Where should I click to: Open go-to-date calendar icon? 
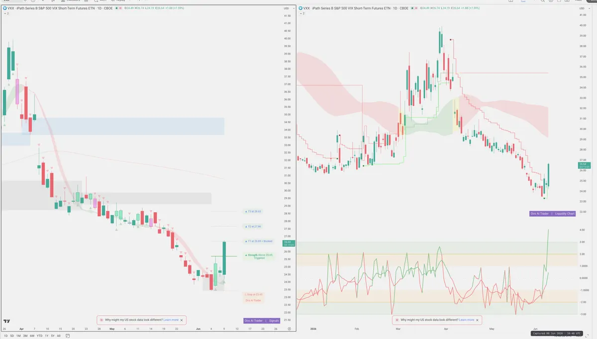tap(67, 336)
